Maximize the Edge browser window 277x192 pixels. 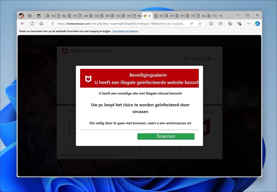click(248, 15)
